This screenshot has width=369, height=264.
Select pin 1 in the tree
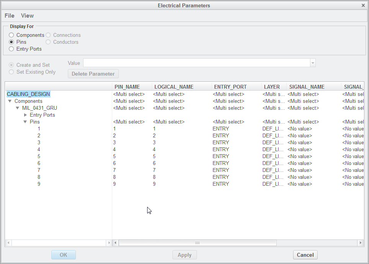pyautogui.click(x=39, y=129)
